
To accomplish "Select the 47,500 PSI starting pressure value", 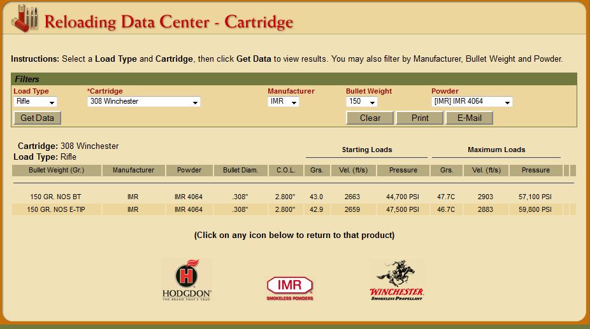I will [x=403, y=209].
